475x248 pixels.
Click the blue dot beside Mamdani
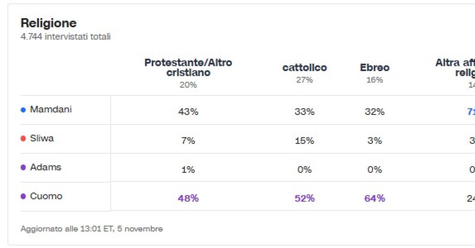23,110
